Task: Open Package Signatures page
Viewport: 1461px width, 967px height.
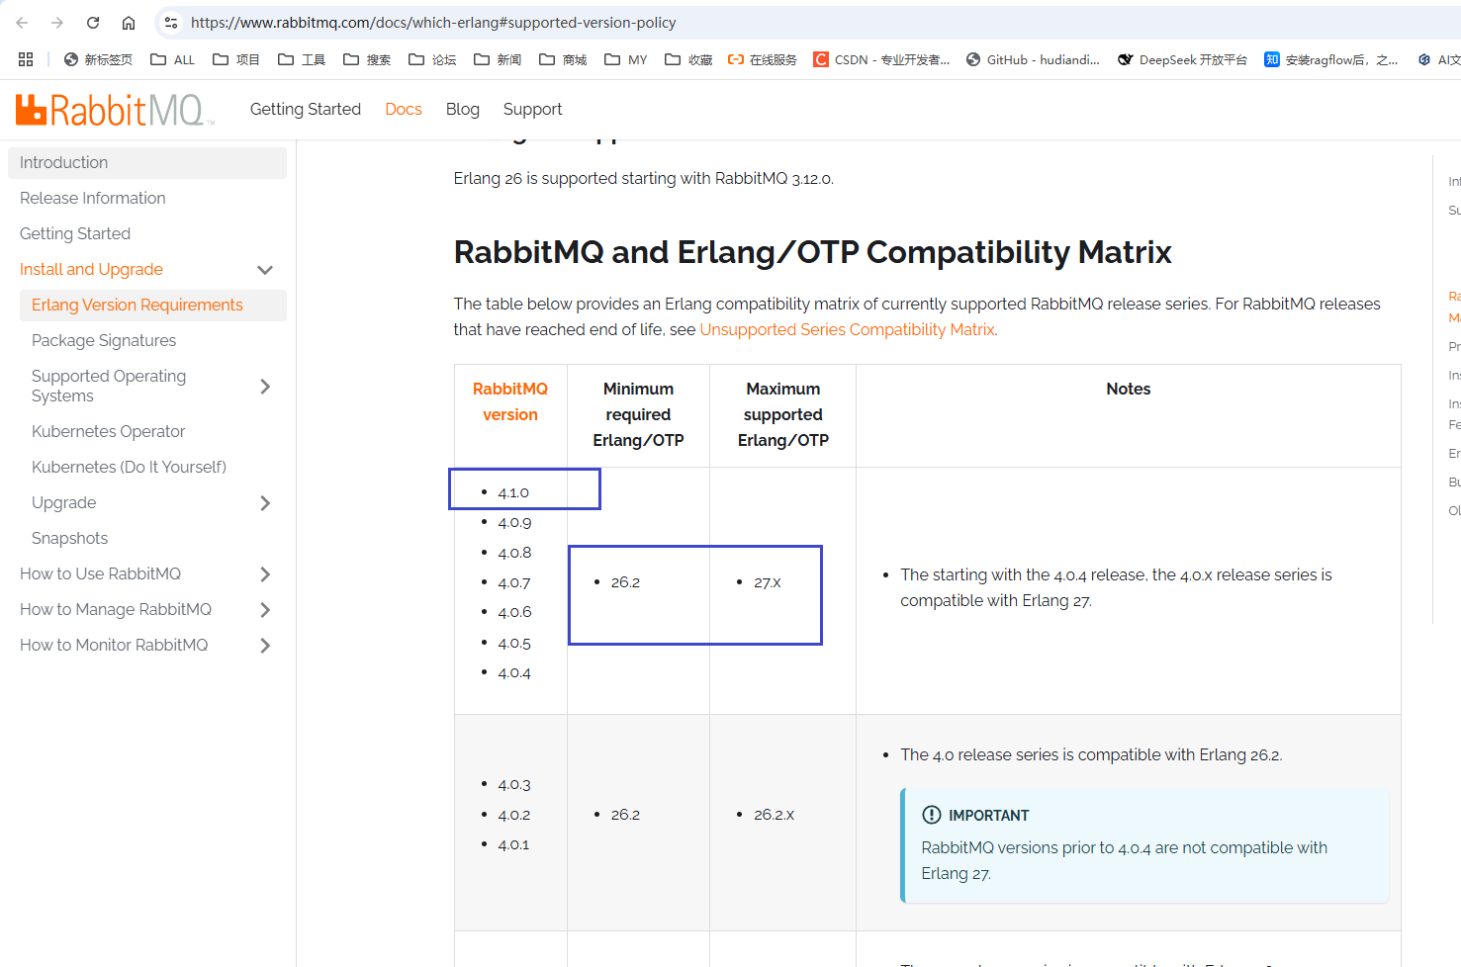Action: (104, 340)
